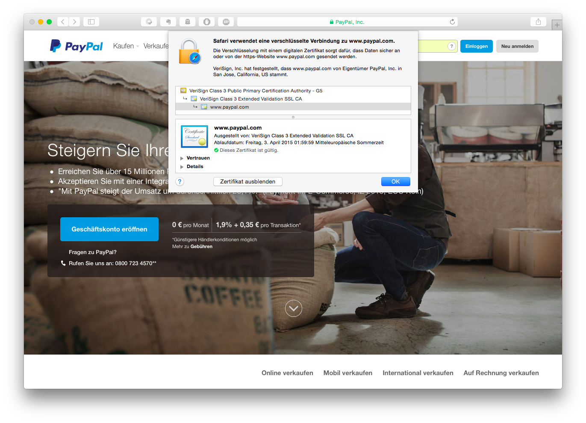Click the Fragen zu PayPal? text
The width and height of the screenshot is (586, 423).
coord(93,252)
